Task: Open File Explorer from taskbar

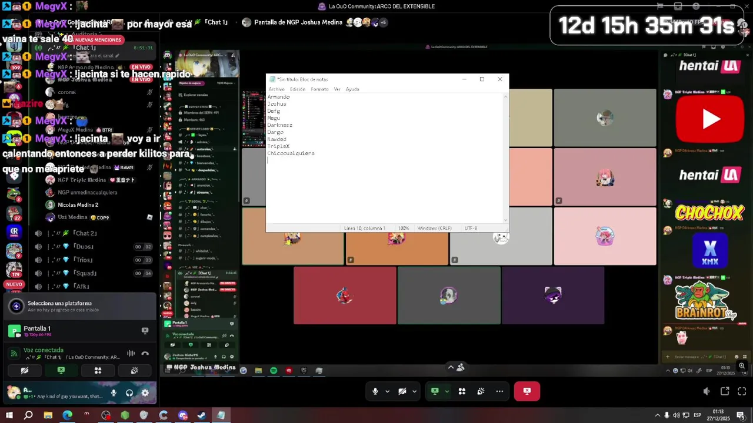Action: coord(48,415)
